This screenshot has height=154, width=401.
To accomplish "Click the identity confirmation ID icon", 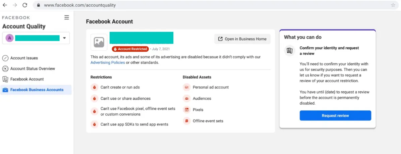I will tap(289, 51).
